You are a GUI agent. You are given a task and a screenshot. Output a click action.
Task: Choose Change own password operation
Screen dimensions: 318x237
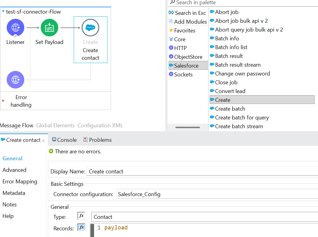pyautogui.click(x=240, y=74)
